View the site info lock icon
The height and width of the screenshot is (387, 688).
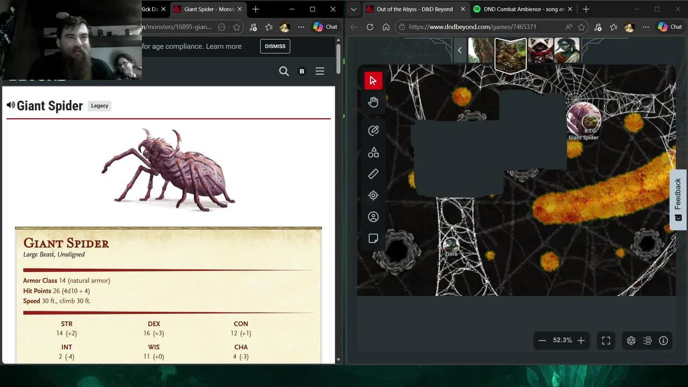click(x=403, y=27)
